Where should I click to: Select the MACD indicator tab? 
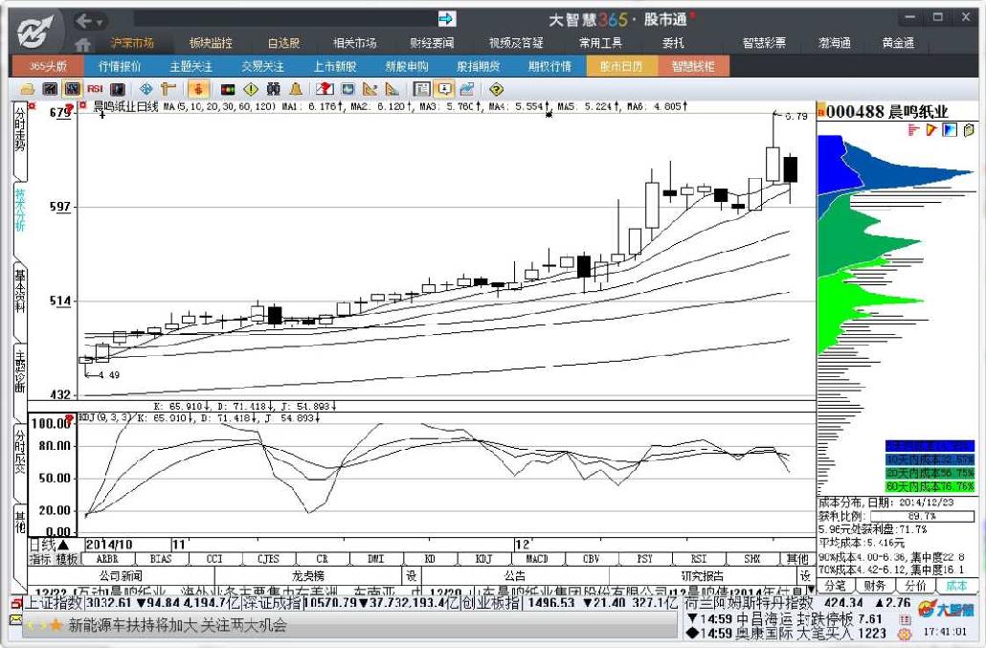click(x=536, y=559)
